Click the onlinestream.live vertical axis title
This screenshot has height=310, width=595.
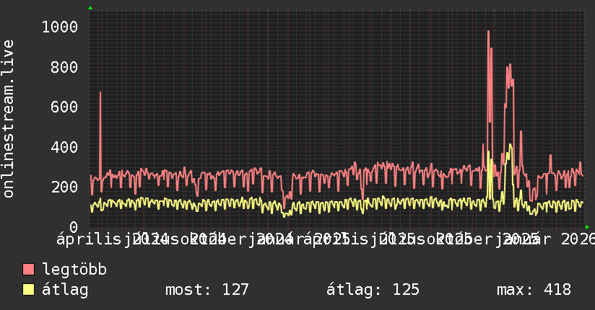(x=8, y=119)
